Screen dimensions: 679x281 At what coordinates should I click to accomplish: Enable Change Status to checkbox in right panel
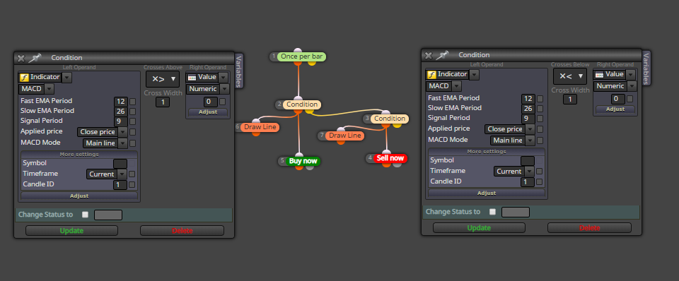point(493,212)
